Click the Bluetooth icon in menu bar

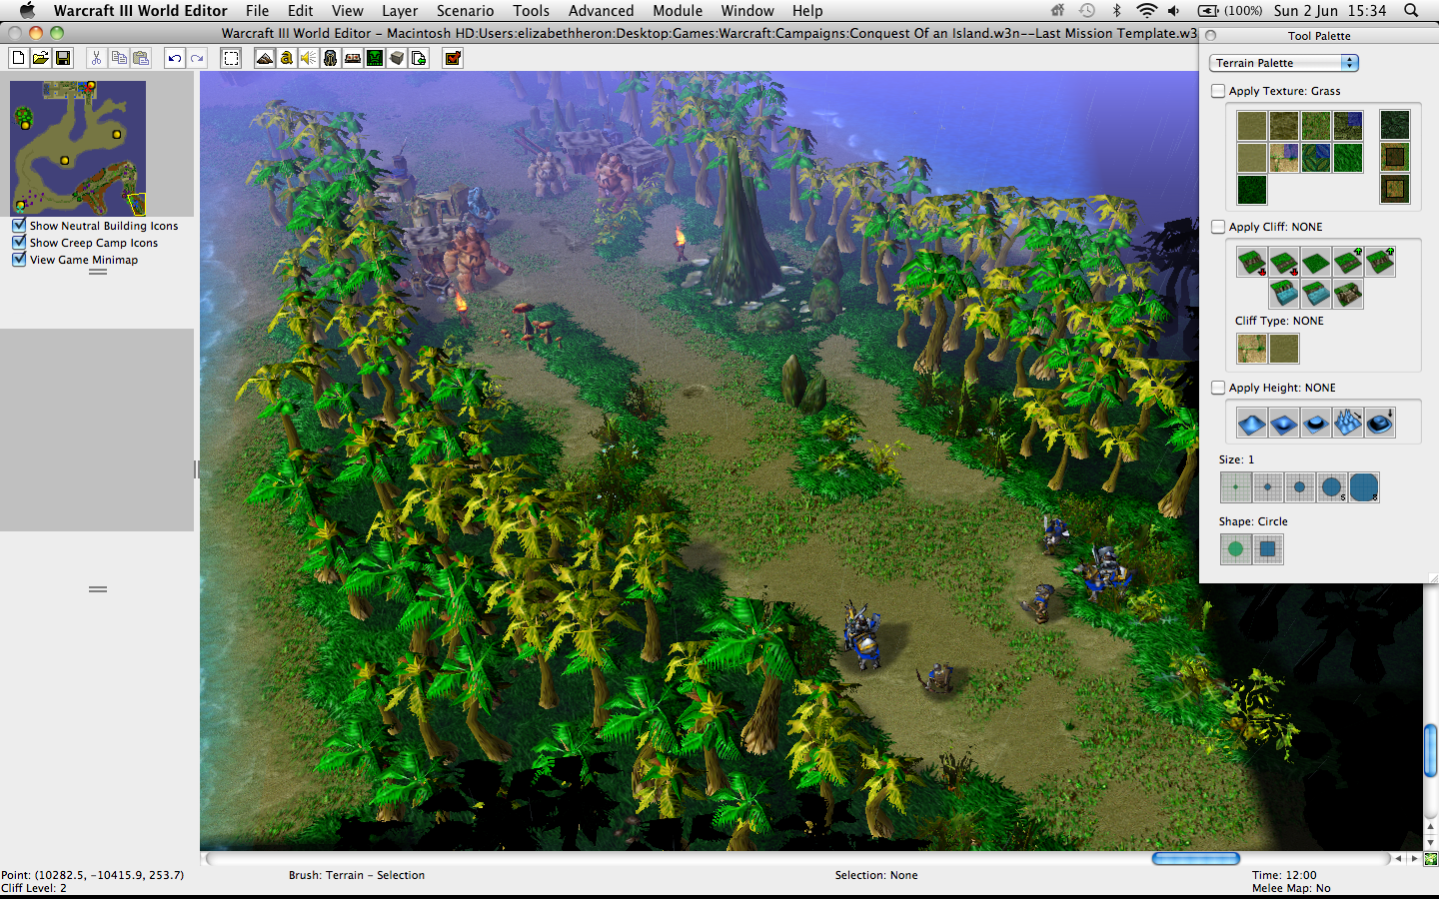click(x=1116, y=11)
